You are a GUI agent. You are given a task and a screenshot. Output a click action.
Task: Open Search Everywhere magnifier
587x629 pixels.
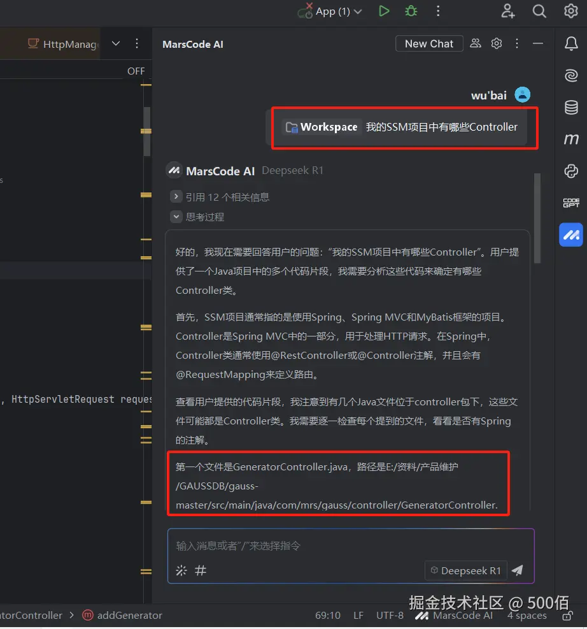pyautogui.click(x=539, y=11)
